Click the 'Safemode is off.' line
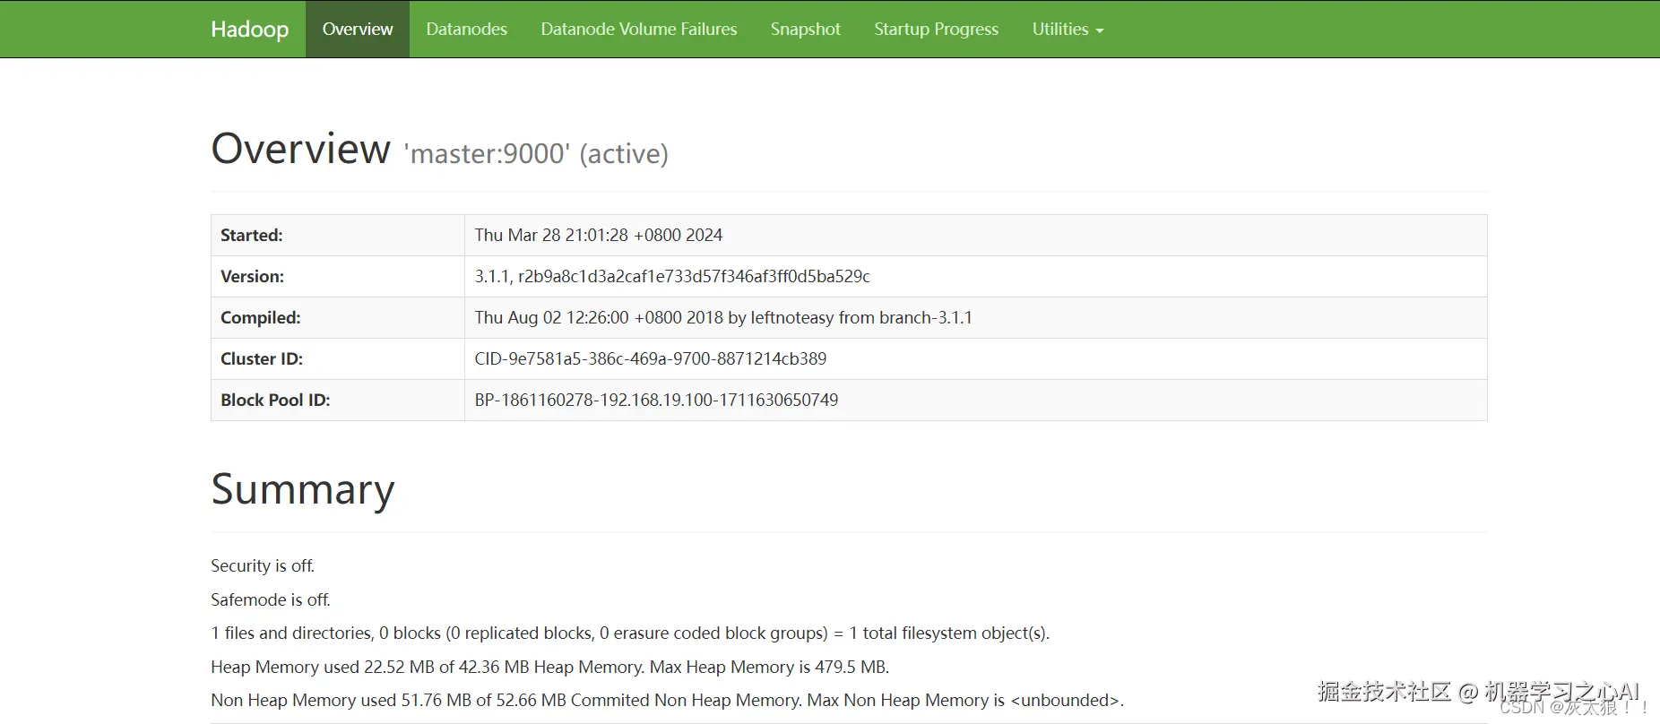 coord(271,599)
